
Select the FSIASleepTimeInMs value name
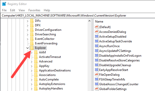click(112, 79)
